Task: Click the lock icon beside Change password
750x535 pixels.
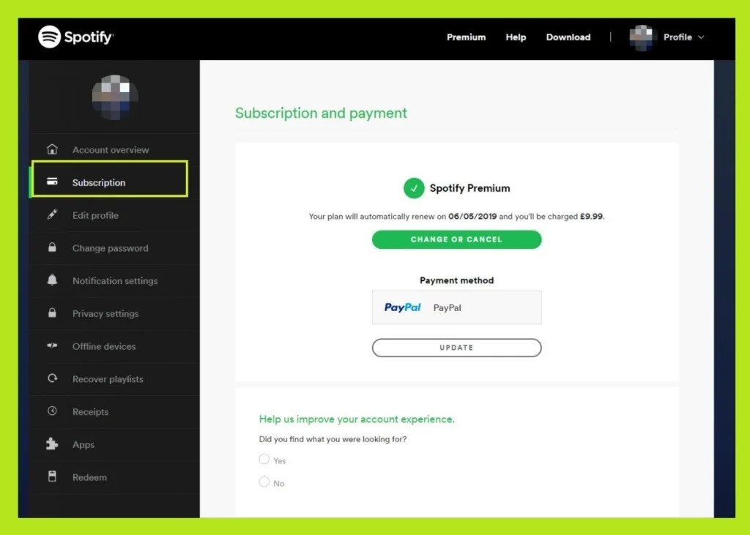Action: (x=52, y=247)
